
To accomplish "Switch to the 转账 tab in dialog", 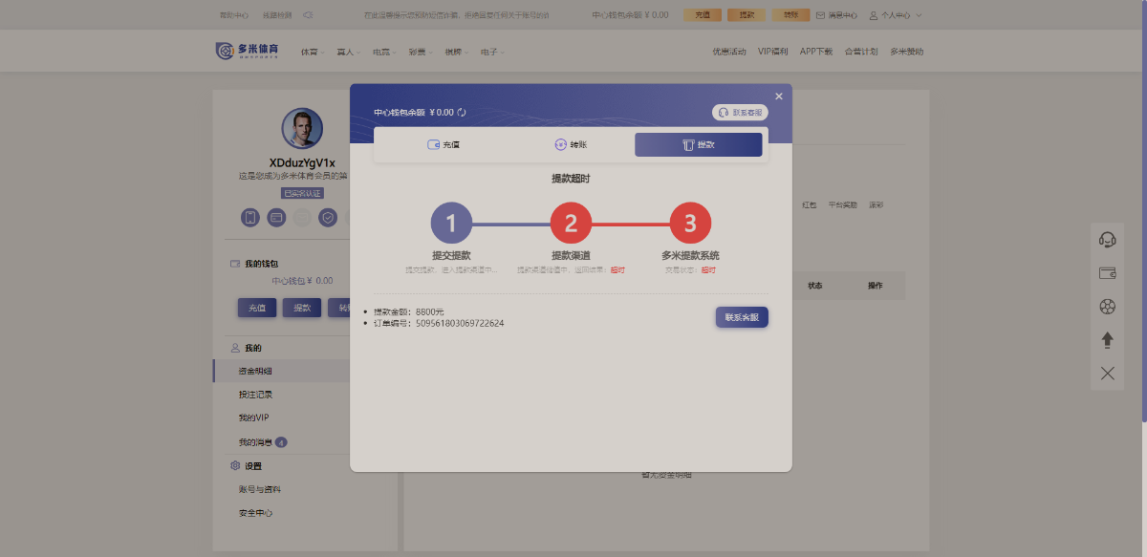I will click(571, 145).
